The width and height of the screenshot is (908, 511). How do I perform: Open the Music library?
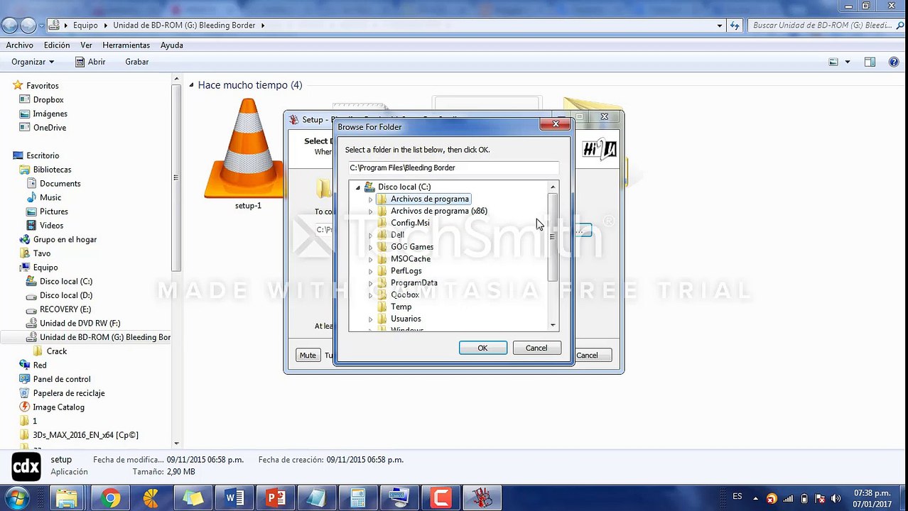click(x=50, y=197)
